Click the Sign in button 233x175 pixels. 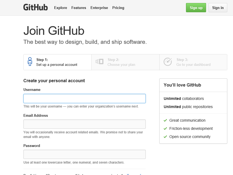click(x=218, y=8)
